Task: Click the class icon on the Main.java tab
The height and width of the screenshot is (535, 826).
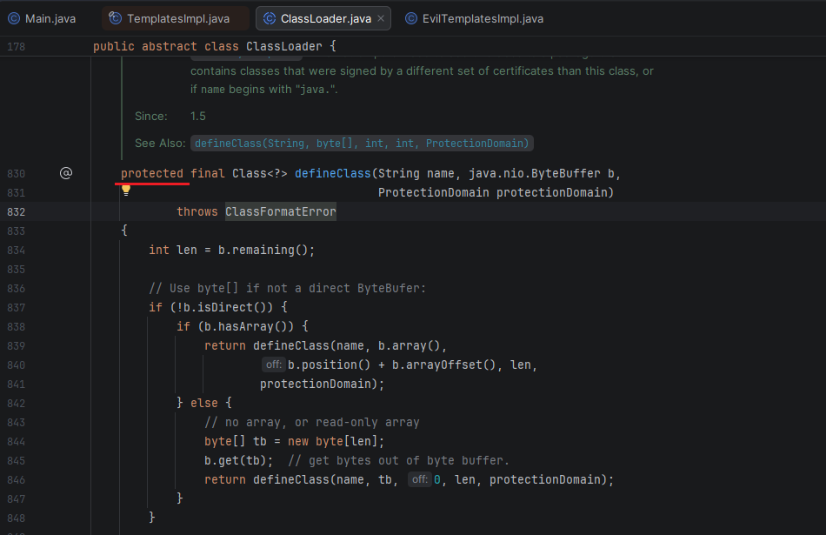Action: tap(14, 18)
